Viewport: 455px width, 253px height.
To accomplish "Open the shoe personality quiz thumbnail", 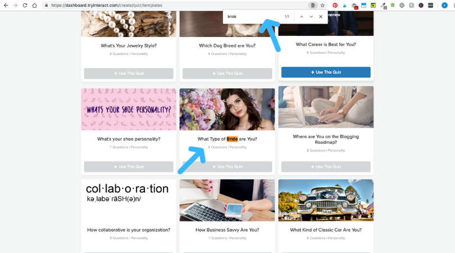I will pyautogui.click(x=129, y=109).
